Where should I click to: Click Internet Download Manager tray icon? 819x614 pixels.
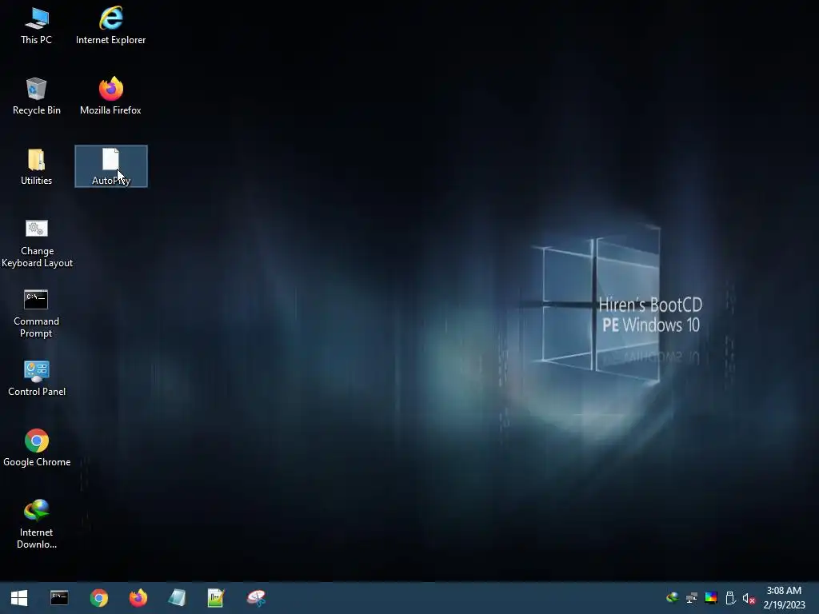[672, 597]
